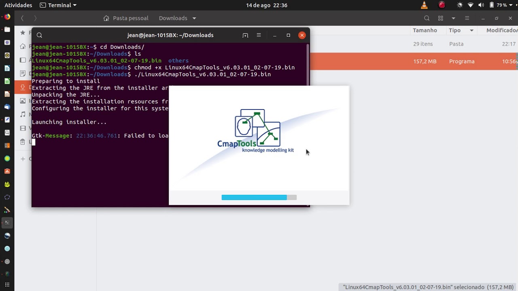Open the magnifier app in the dock
The height and width of the screenshot is (291, 518).
point(7,133)
